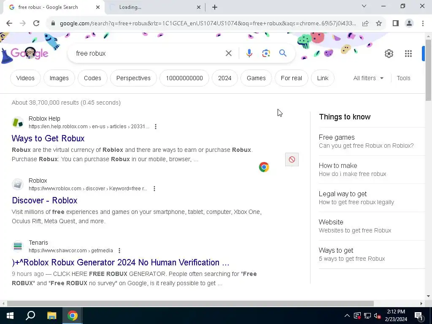Open a new tab with the plus
This screenshot has width=432, height=324.
pyautogui.click(x=215, y=7)
